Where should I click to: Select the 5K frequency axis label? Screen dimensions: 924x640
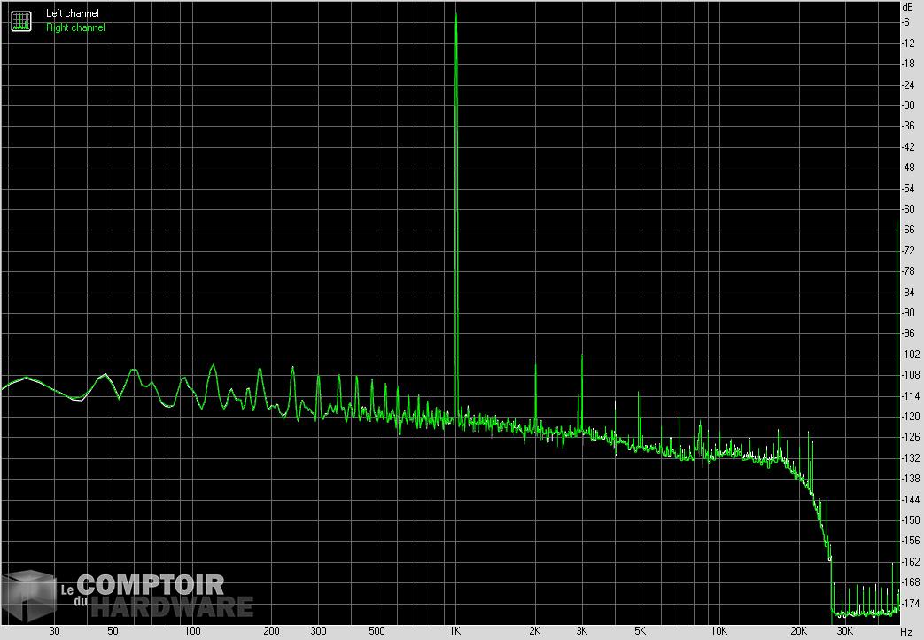pyautogui.click(x=640, y=631)
